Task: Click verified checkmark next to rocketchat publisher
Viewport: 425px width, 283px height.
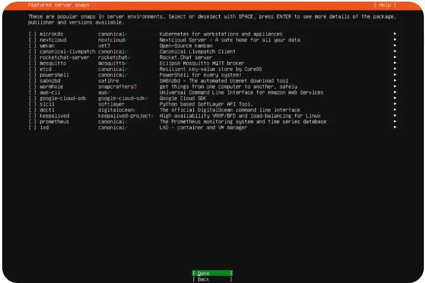Action: tap(129, 58)
